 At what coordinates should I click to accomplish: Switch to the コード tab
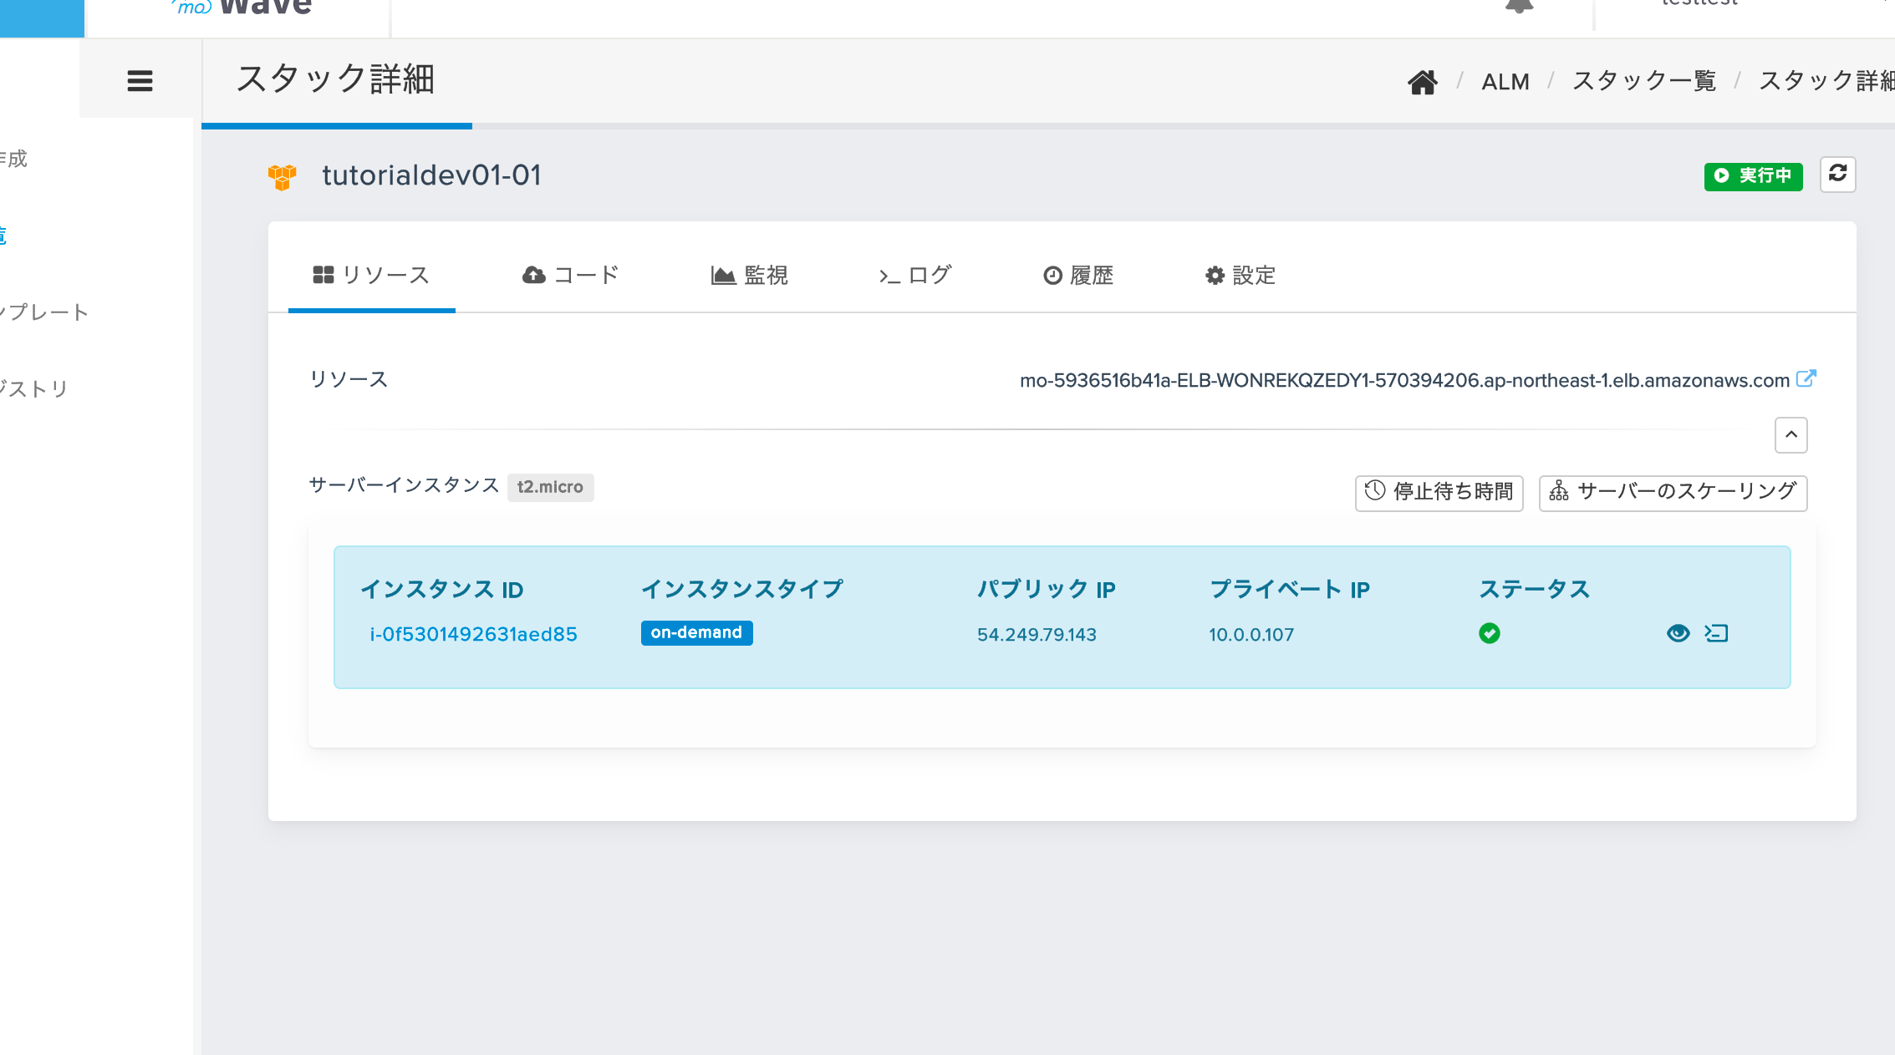570,275
